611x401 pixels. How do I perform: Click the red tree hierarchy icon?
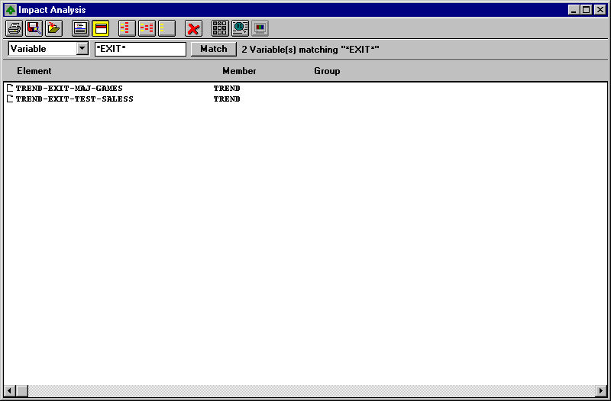pos(128,29)
